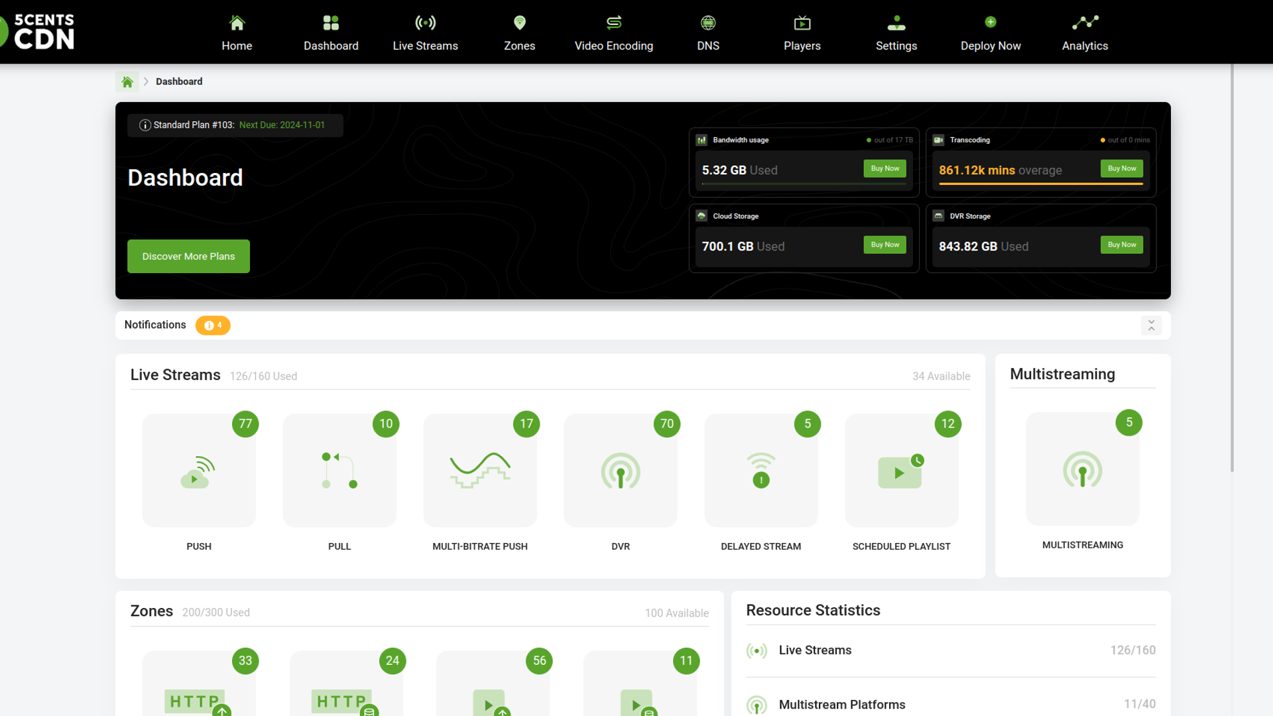Viewport: 1273px width, 716px height.
Task: Open the Home nav icon
Action: pyautogui.click(x=237, y=23)
